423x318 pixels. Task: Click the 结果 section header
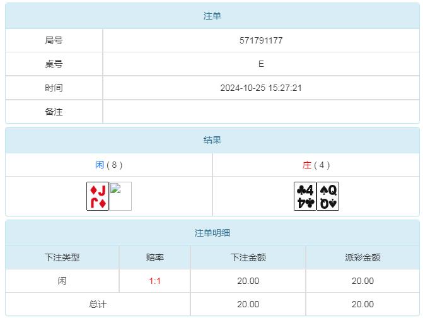coord(212,140)
